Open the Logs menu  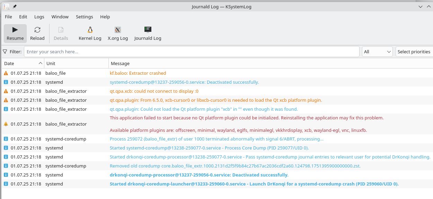point(39,17)
